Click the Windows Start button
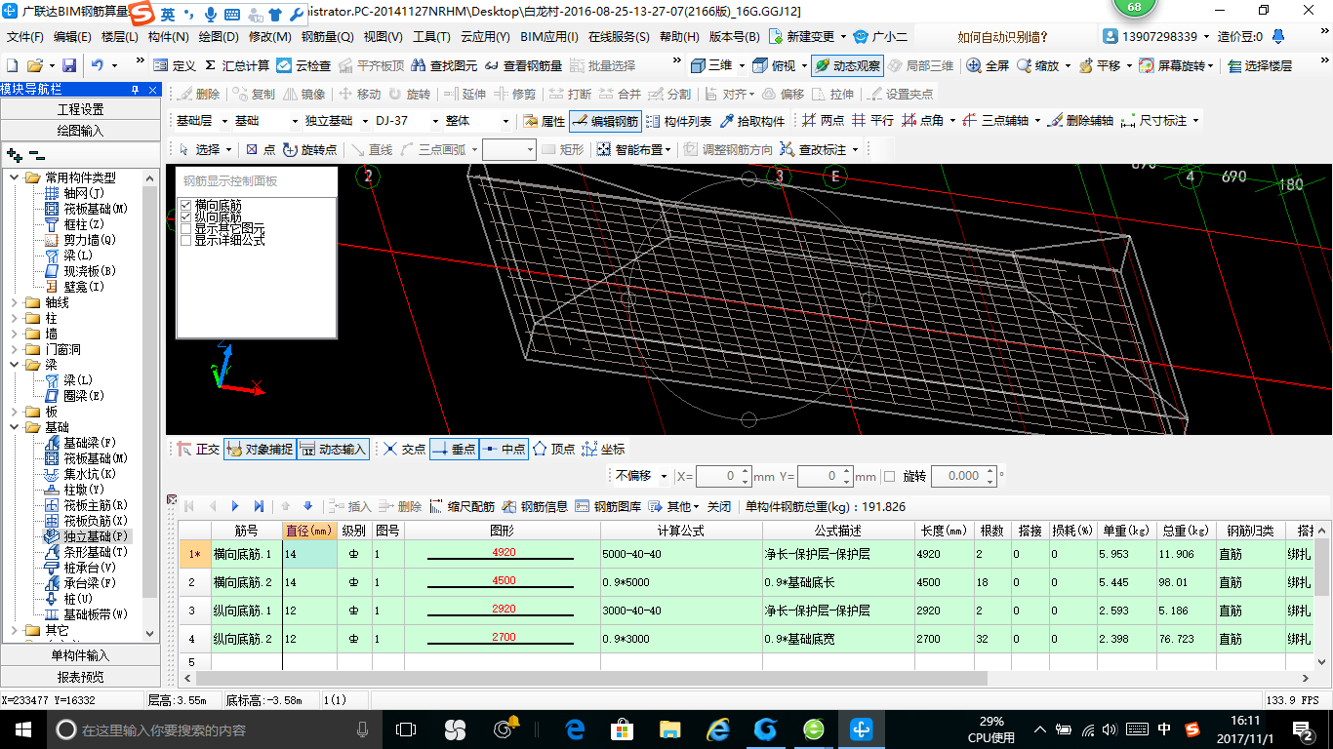 coord(21,729)
